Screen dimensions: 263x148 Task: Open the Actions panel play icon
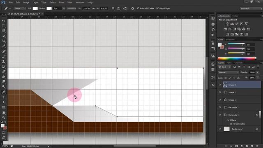(213, 35)
